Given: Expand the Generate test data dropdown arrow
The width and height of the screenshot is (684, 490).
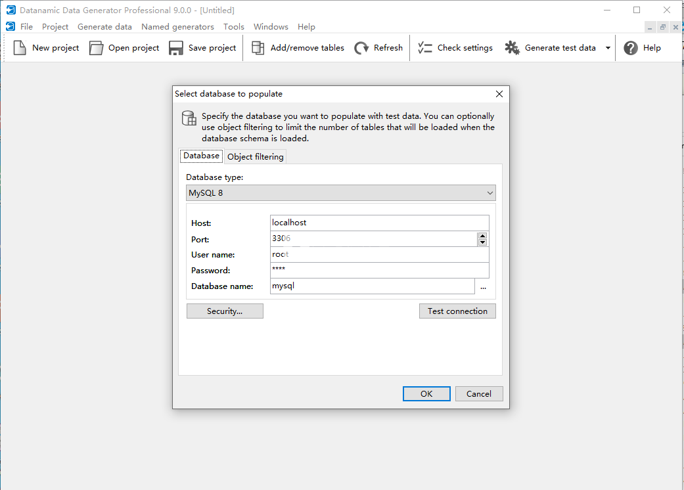Looking at the screenshot, I should [x=608, y=48].
